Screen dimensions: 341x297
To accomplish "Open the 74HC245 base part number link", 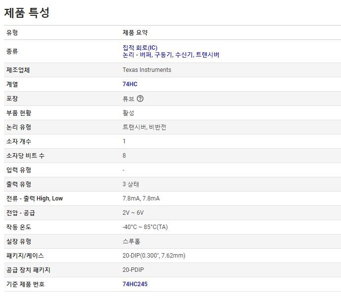I will coord(135,284).
